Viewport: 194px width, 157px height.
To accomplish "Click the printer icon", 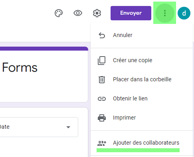I will click(102, 118).
